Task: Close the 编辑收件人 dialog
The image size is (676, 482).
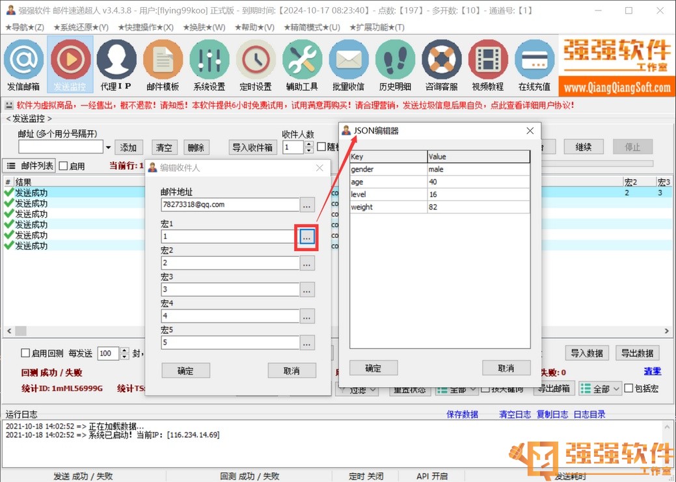Action: coord(319,168)
